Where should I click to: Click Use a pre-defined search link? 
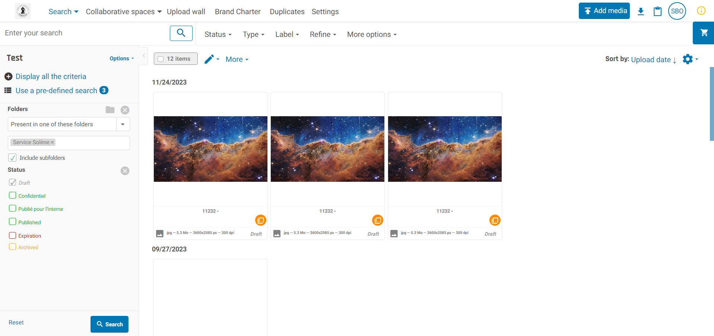tap(56, 91)
